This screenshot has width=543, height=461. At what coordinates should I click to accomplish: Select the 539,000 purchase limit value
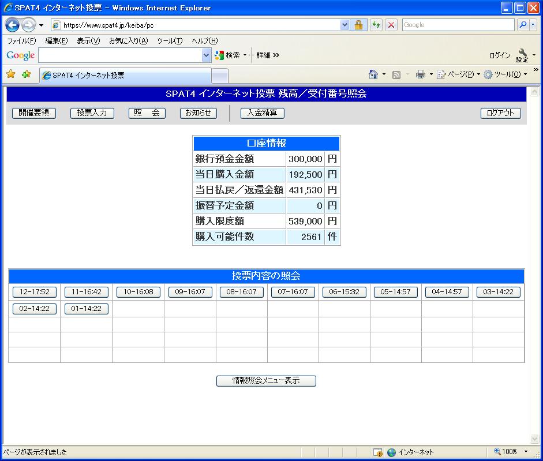click(305, 221)
